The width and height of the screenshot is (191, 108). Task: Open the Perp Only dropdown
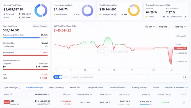click(x=165, y=27)
